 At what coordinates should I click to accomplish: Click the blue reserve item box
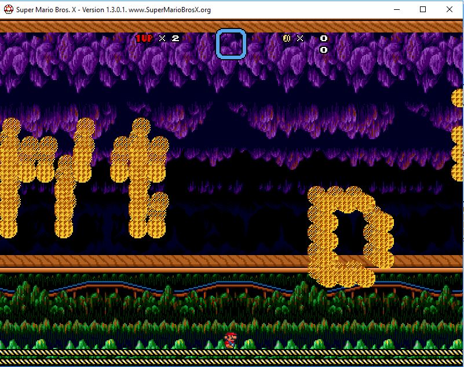(231, 44)
